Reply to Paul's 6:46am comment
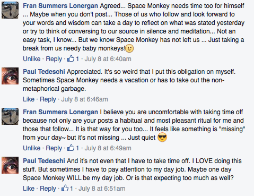 48,99
